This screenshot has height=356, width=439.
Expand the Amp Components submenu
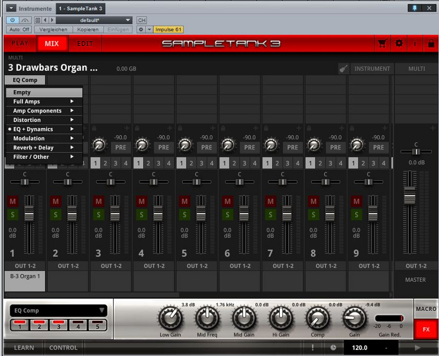point(44,111)
